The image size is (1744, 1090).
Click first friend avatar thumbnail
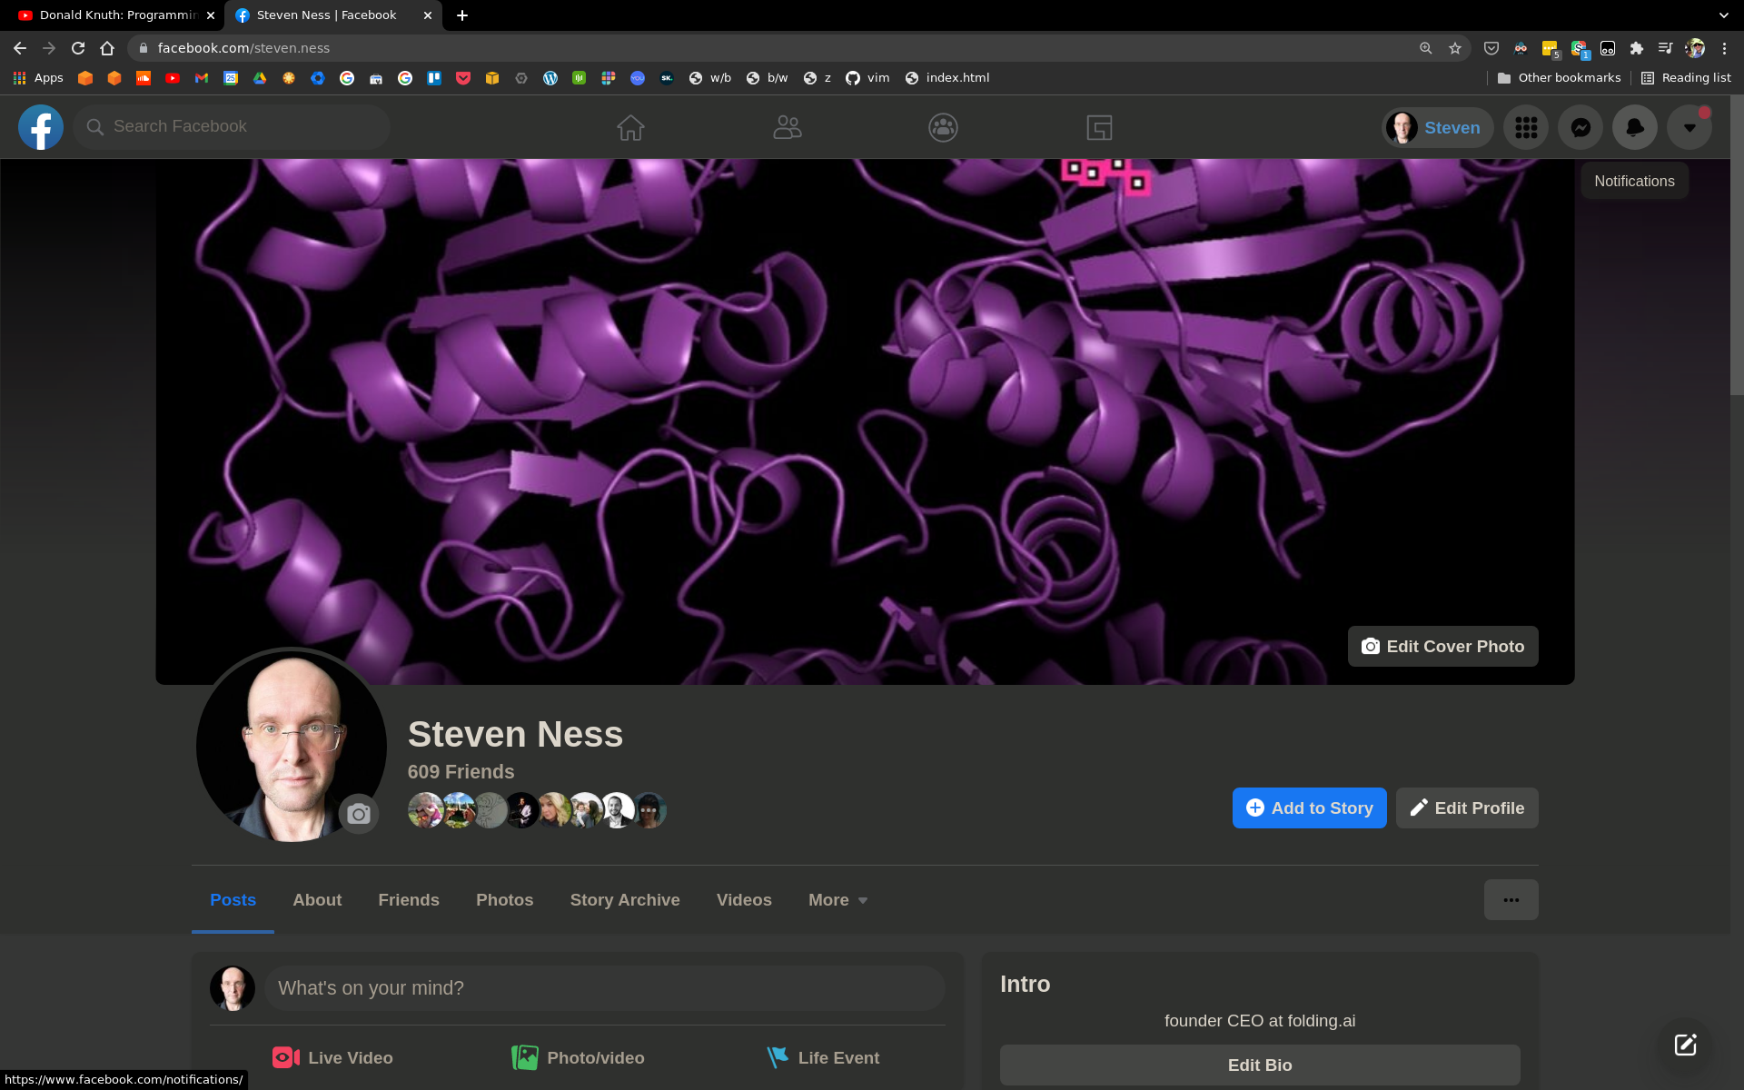click(425, 810)
